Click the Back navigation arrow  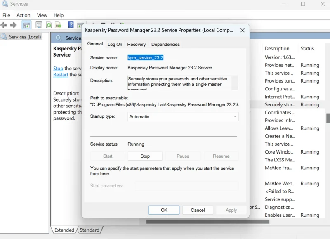[x=4, y=25]
